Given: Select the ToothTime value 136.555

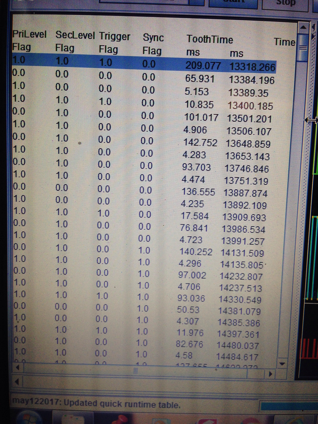Looking at the screenshot, I should [198, 192].
